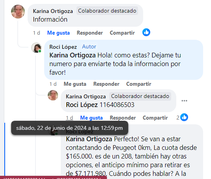Open Roci López's avatar with the green online dot

(36, 48)
